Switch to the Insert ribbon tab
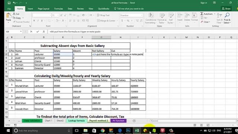The height and width of the screenshot is (134, 238). [x=30, y=9]
